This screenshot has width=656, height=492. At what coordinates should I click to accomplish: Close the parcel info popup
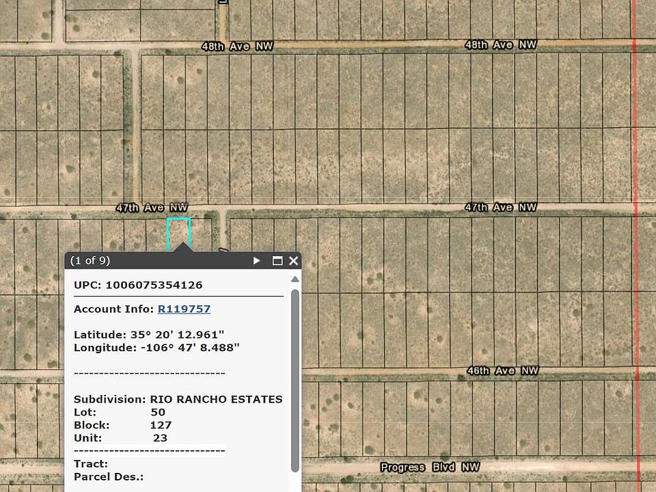294,260
